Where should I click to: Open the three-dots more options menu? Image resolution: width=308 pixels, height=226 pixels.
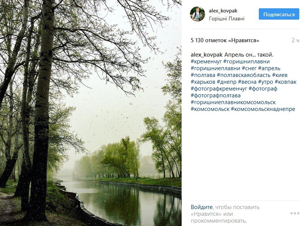click(295, 213)
